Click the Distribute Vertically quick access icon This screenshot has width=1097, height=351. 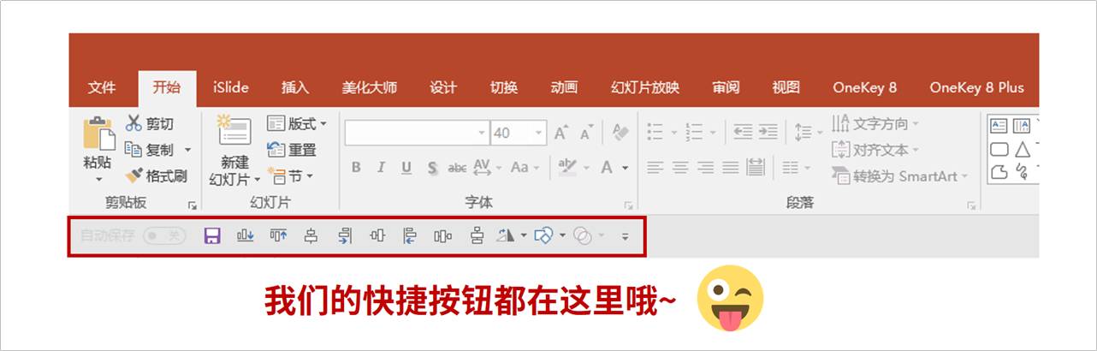(x=477, y=235)
